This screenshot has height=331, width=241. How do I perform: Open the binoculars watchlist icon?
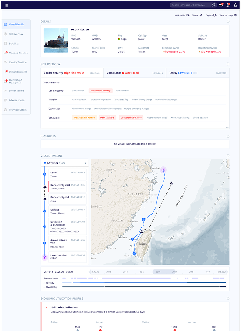coord(220,5)
